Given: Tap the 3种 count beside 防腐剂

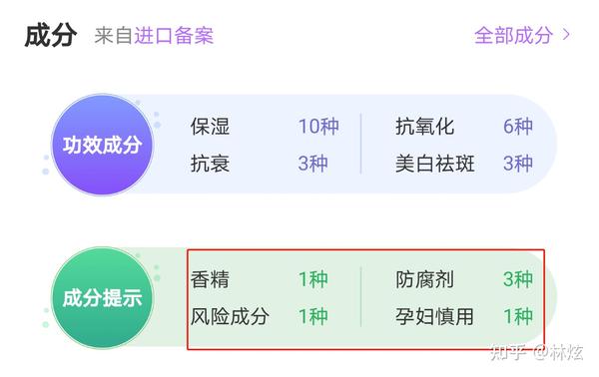Looking at the screenshot, I should tap(518, 279).
